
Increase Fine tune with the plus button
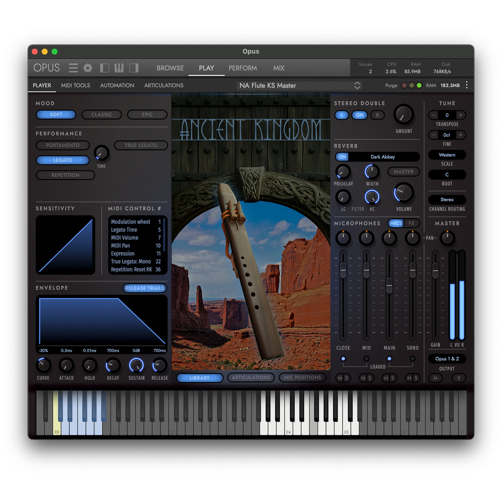tap(460, 135)
